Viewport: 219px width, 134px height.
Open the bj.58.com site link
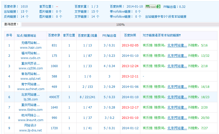(x=31, y=99)
